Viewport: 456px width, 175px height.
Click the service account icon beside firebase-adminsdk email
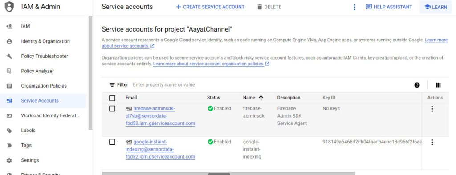[129, 109]
